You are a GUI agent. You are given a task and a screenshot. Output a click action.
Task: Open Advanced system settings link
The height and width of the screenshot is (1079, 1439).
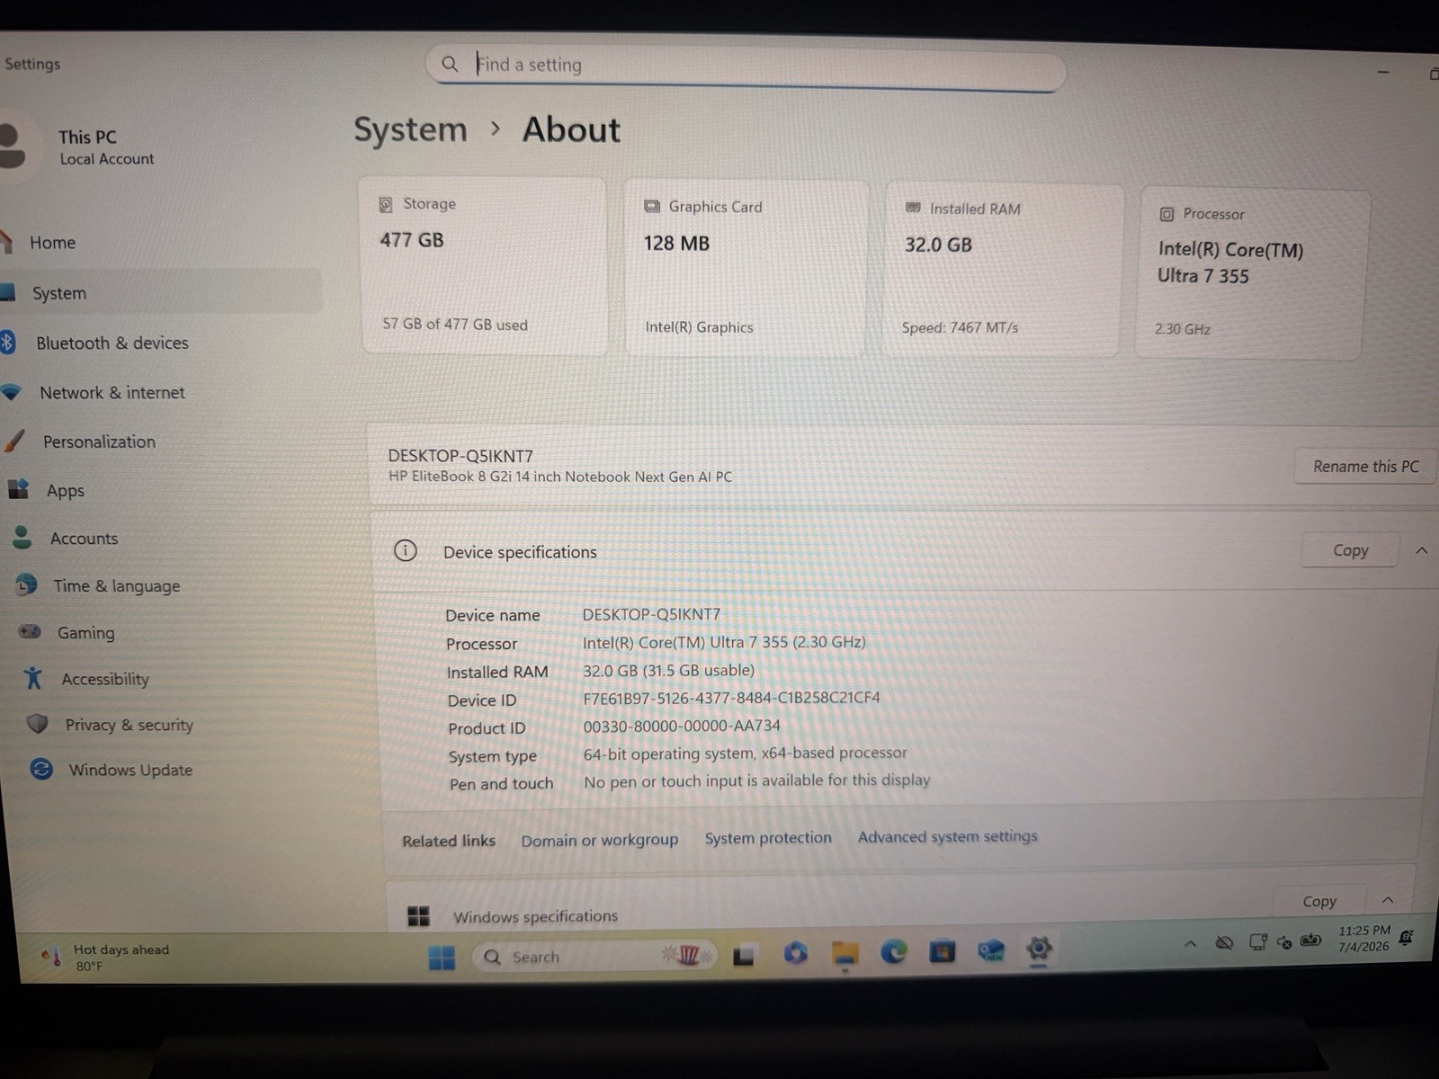pyautogui.click(x=947, y=836)
